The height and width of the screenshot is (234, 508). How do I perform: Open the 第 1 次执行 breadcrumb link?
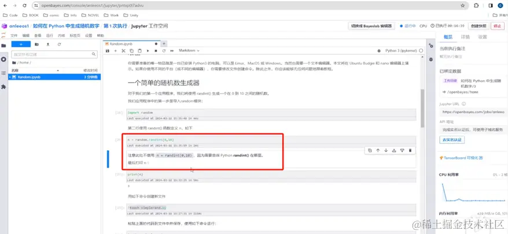point(115,26)
